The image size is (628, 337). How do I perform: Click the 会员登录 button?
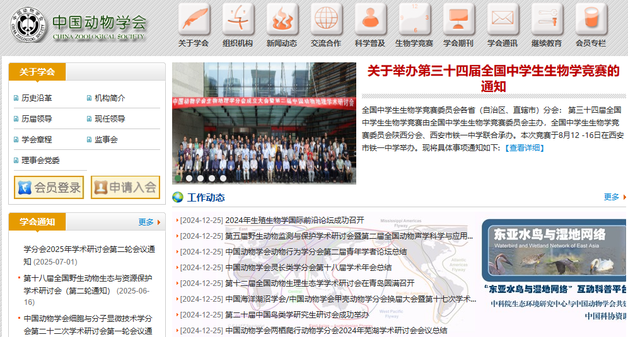[x=49, y=187]
